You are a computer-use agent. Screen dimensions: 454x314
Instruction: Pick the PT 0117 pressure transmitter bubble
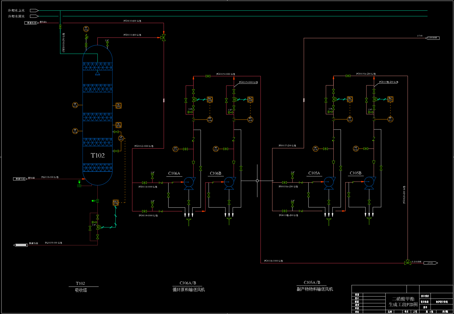175,149
